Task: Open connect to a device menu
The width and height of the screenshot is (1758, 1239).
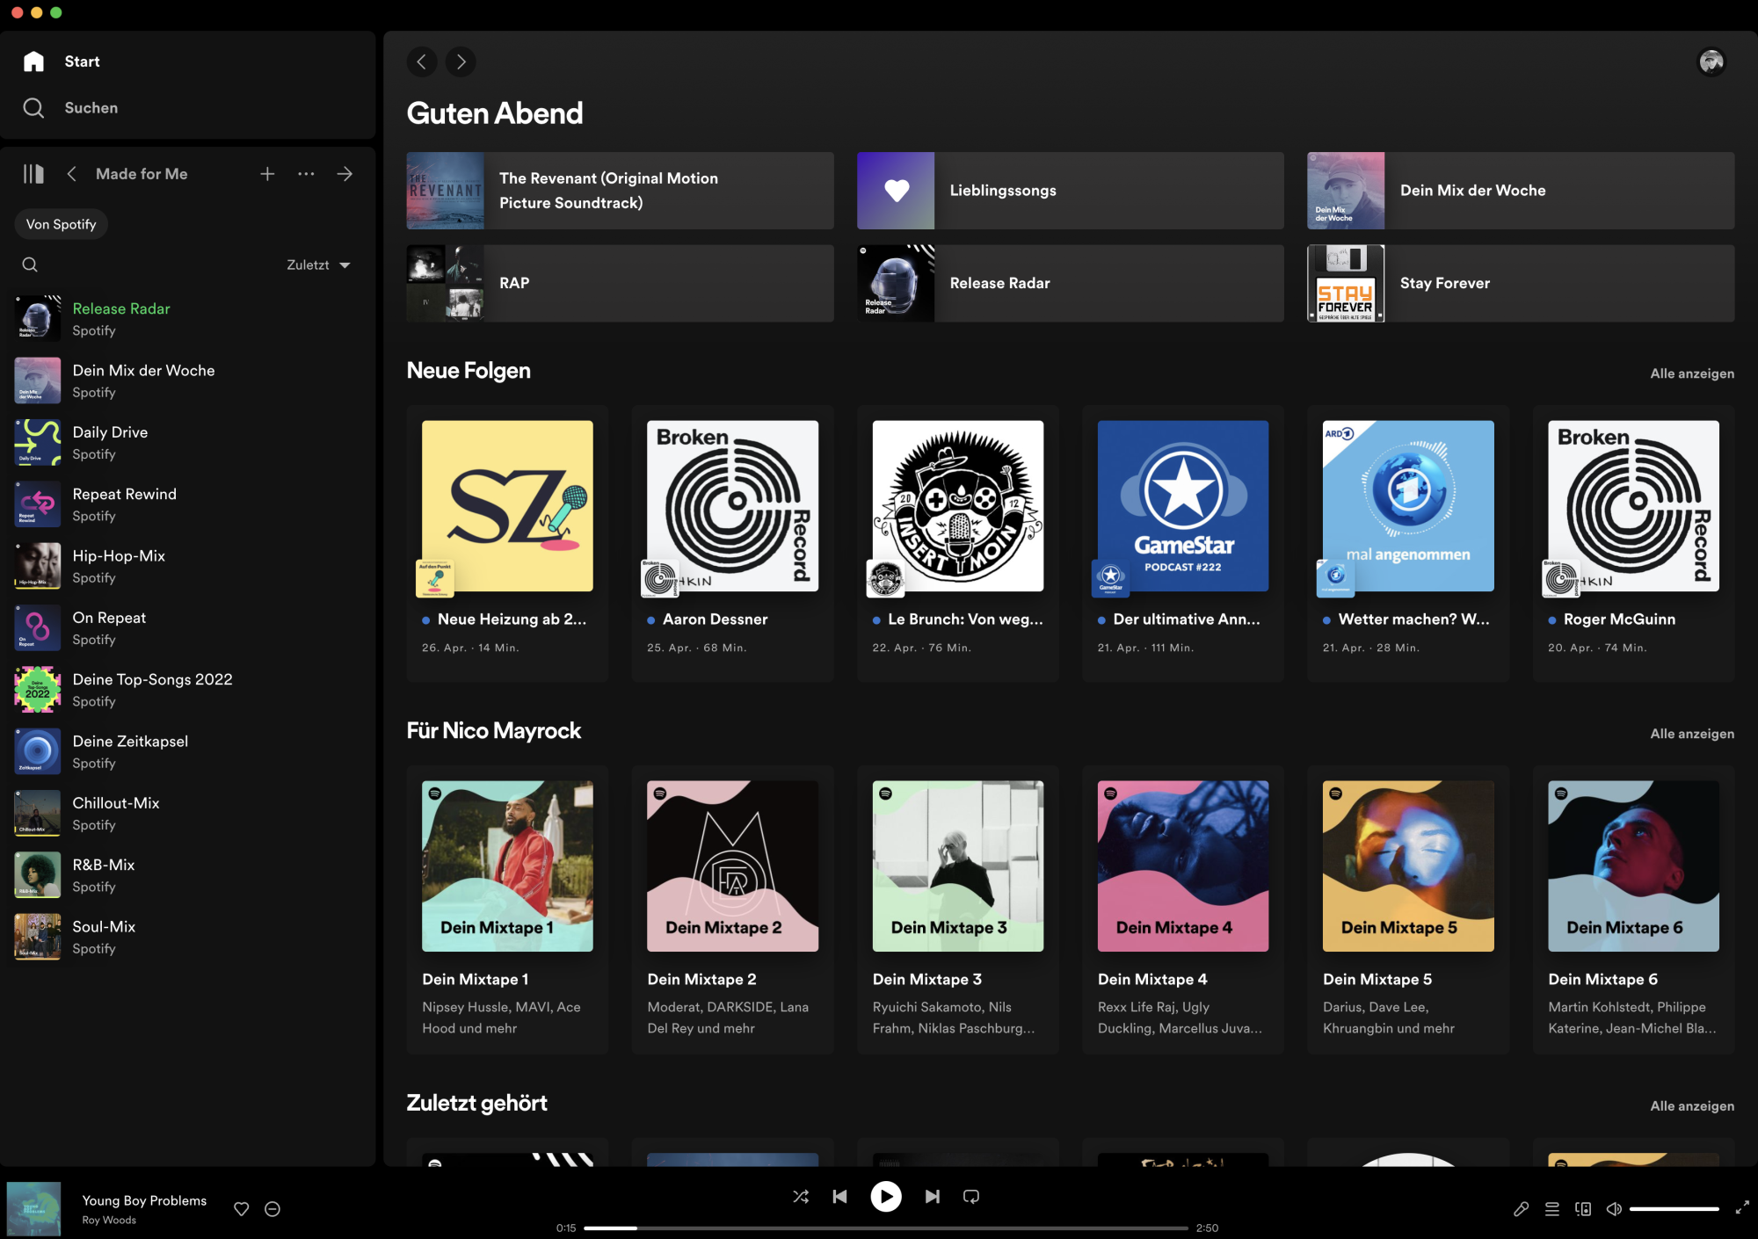Action: [x=1583, y=1209]
